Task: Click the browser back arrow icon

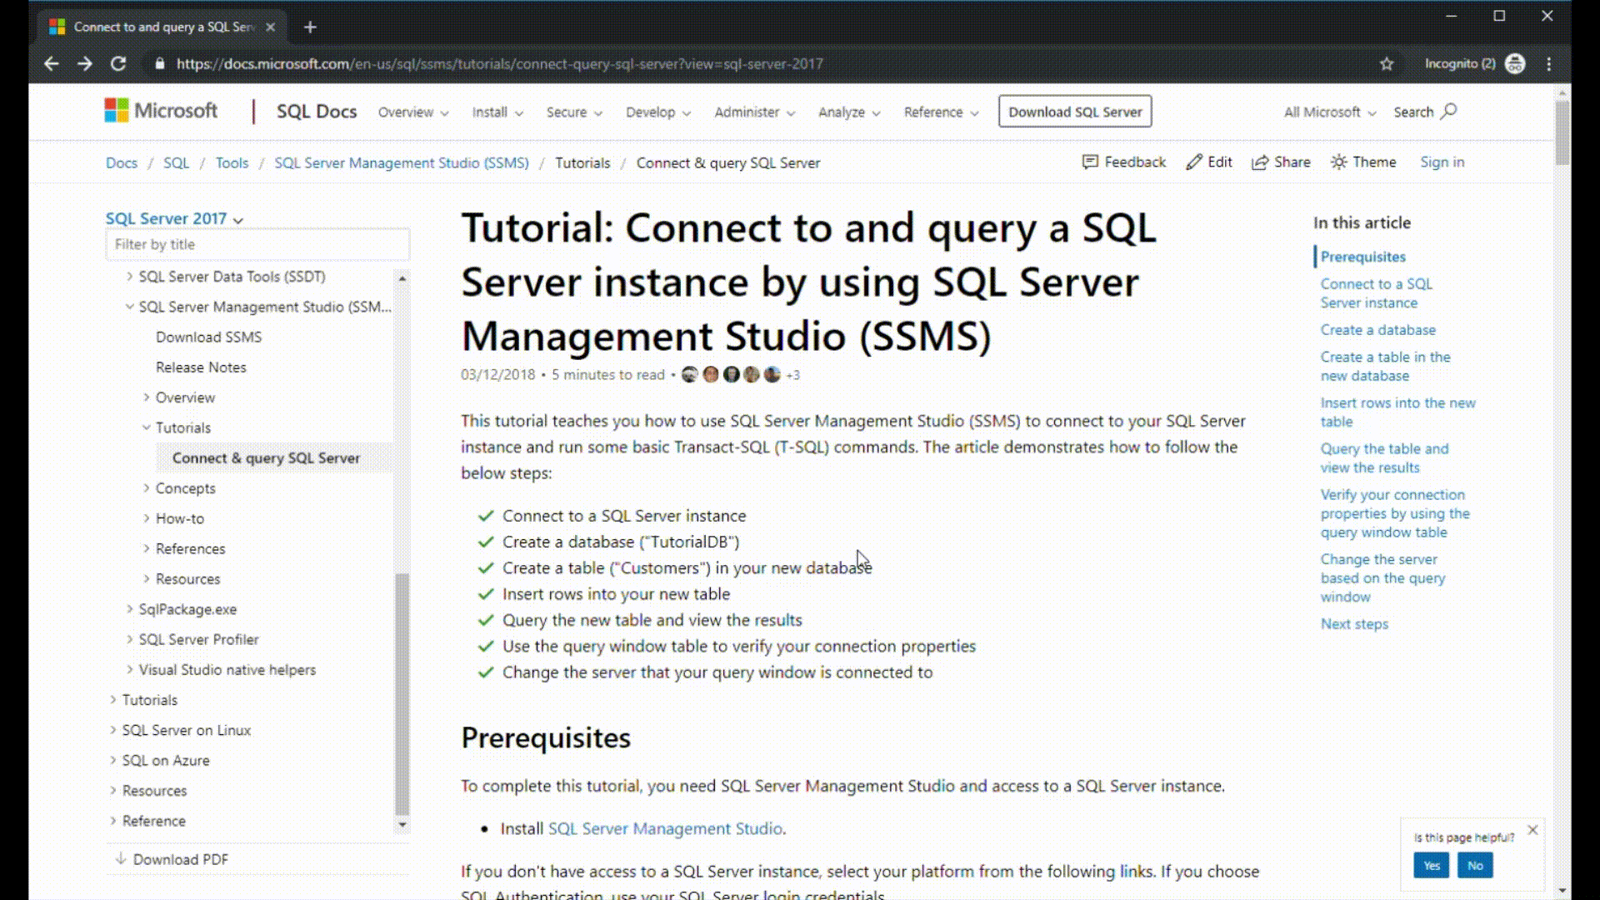Action: coord(52,62)
